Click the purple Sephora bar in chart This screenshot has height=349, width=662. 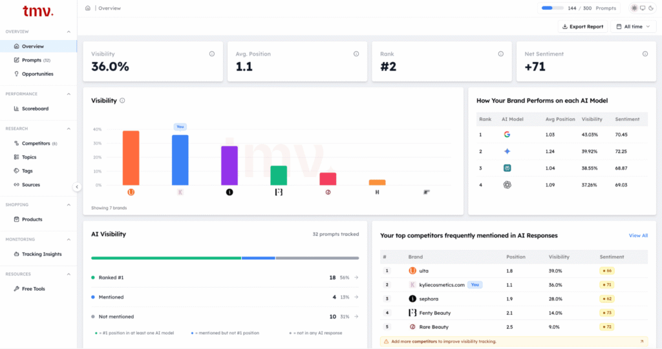(x=230, y=165)
